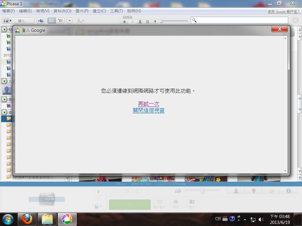Viewport: 302px width, 226px height.
Task: Toggle the starred photos filter
Action: point(124,22)
